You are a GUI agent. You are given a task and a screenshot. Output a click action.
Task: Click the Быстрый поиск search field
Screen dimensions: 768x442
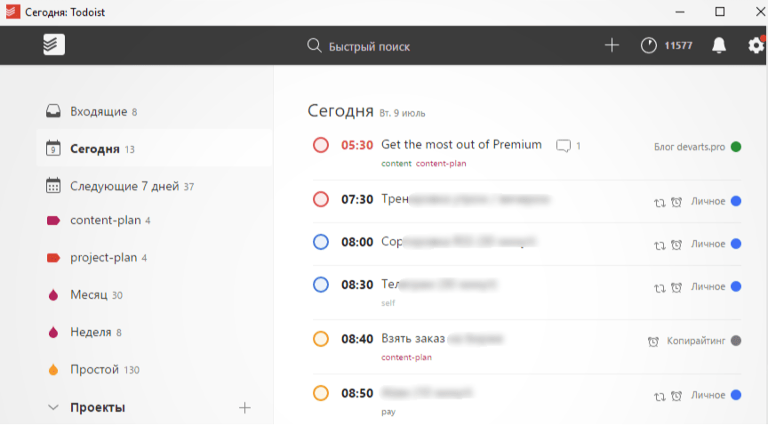(369, 46)
